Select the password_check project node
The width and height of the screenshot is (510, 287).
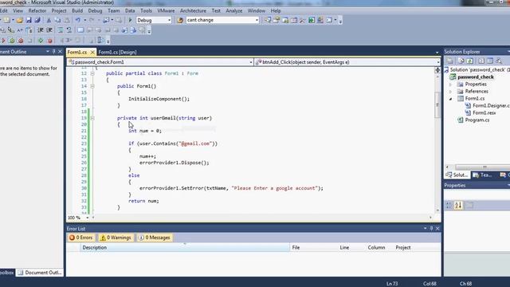tap(475, 77)
